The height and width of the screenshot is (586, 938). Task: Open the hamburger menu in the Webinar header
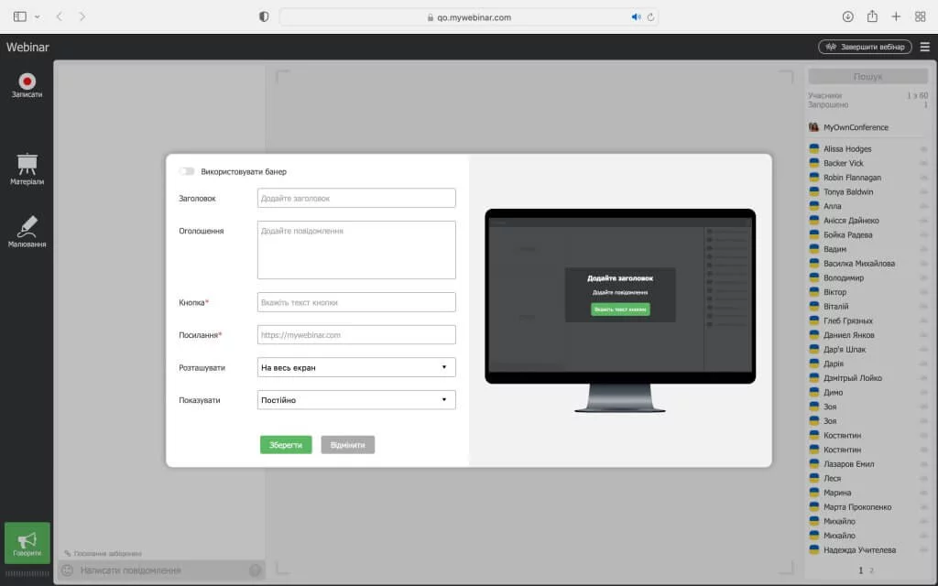pos(924,47)
